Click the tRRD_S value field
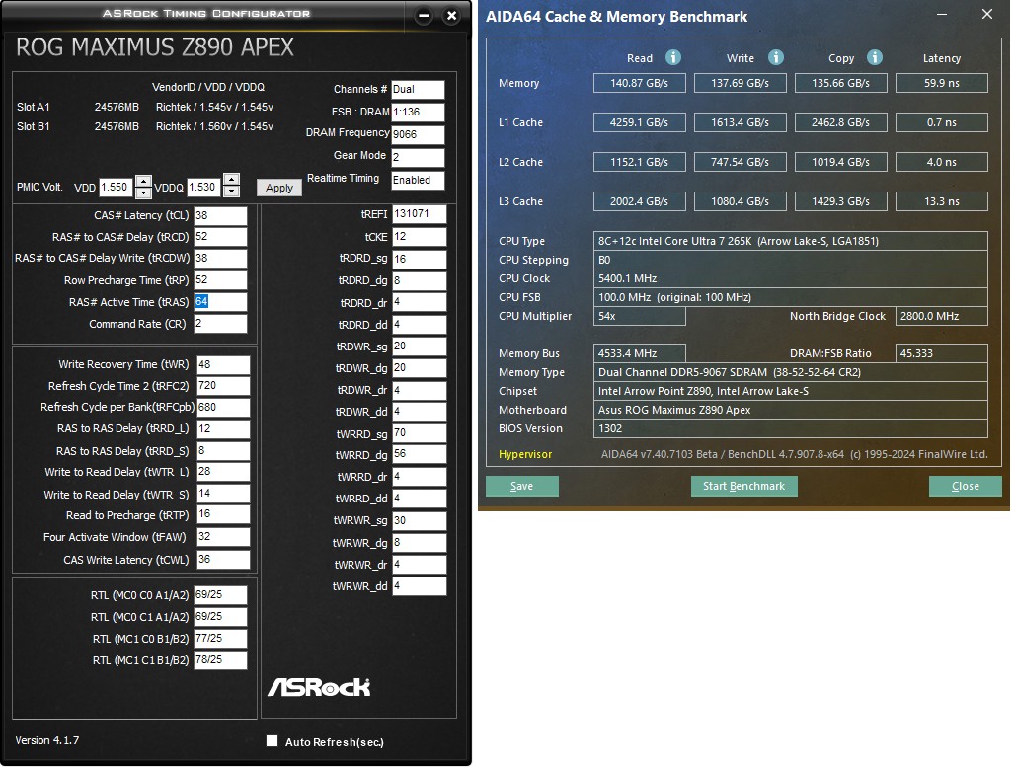 coord(223,450)
